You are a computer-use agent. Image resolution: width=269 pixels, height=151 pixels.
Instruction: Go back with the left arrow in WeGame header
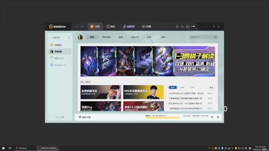point(77,27)
